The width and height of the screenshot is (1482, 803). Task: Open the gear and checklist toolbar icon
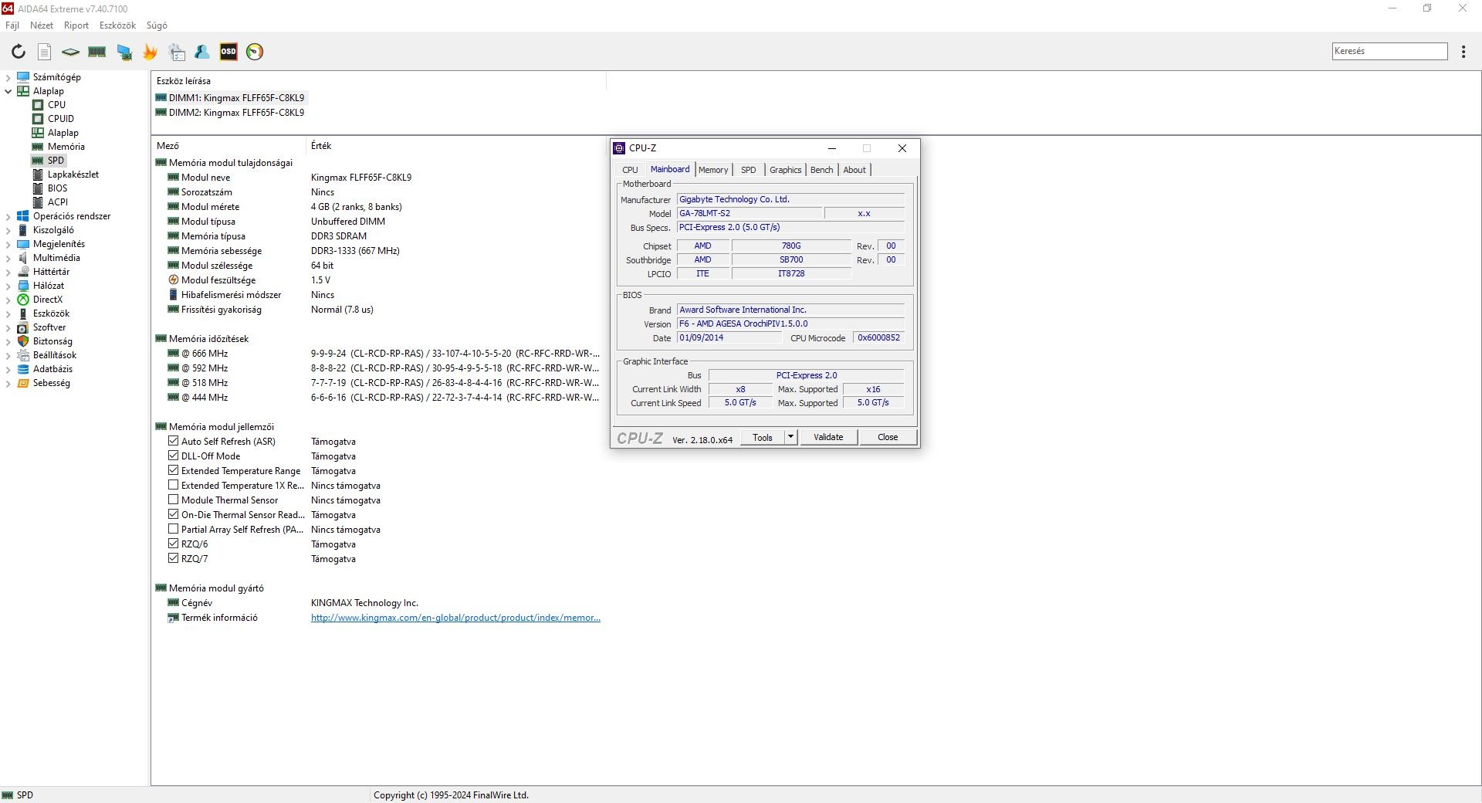(x=177, y=52)
